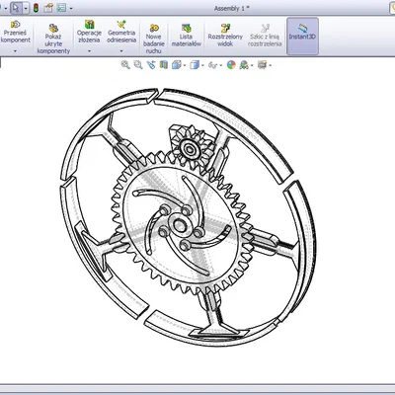Image resolution: width=395 pixels, height=395 pixels.
Task: Expand Hide/Show Items dropdown arrow
Action: [x=220, y=65]
